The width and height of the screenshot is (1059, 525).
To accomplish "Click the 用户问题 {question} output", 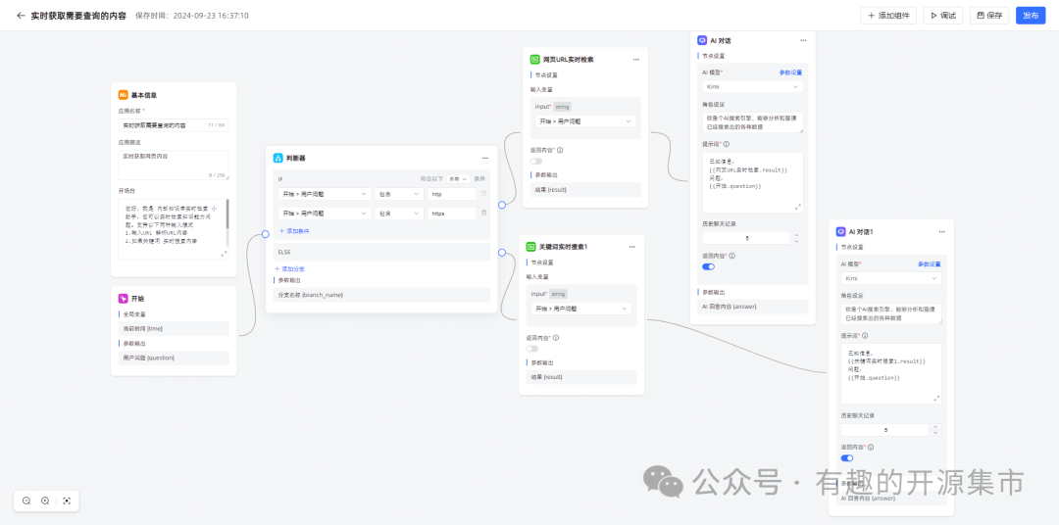I will 174,358.
